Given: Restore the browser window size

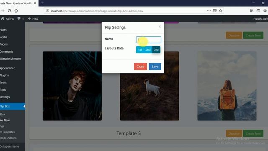Looking at the screenshot, I should [263, 3].
